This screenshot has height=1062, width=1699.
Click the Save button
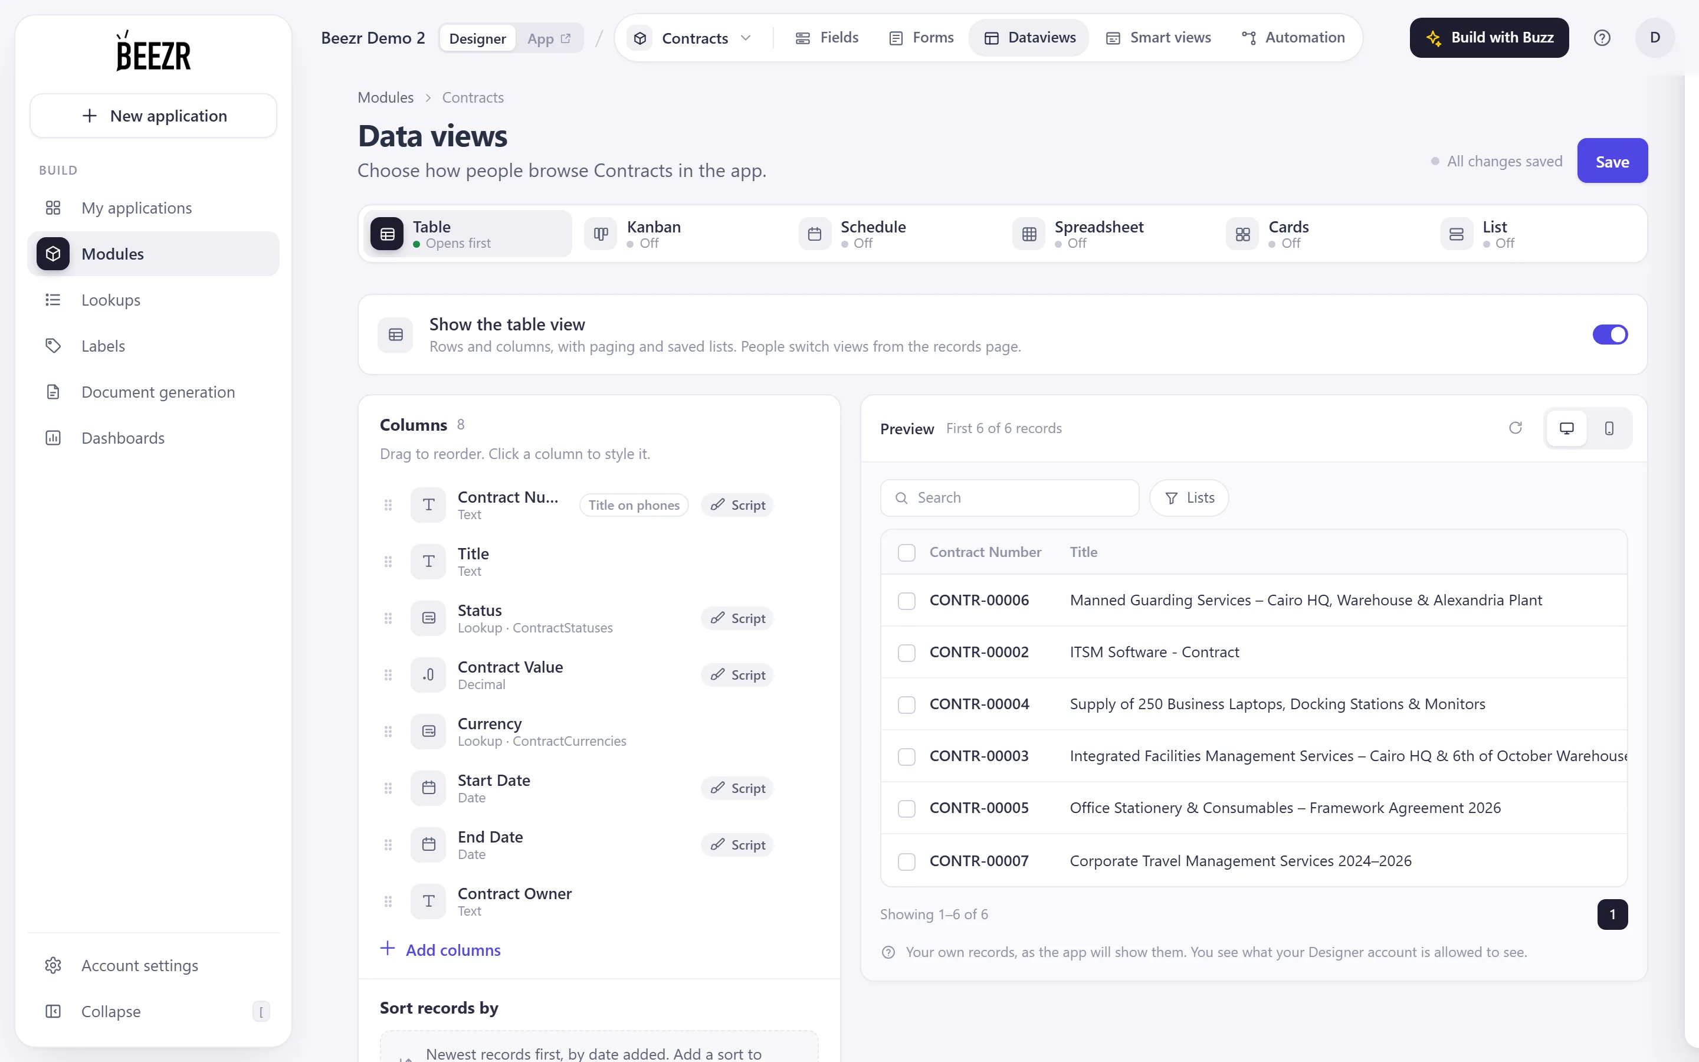tap(1612, 161)
